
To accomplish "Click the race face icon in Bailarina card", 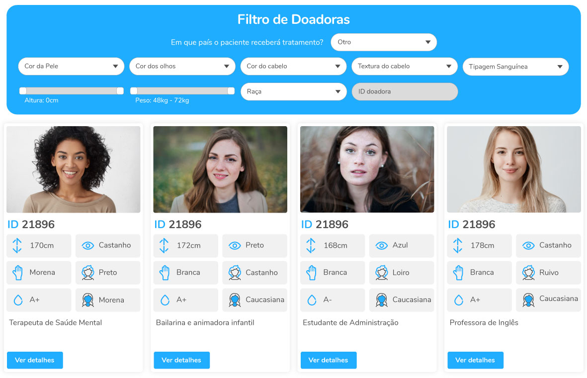I will point(235,300).
